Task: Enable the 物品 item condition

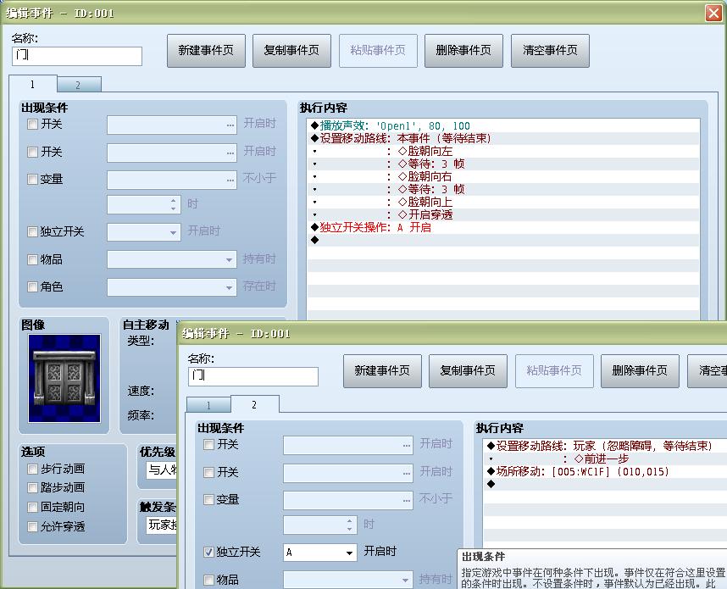Action: point(32,259)
